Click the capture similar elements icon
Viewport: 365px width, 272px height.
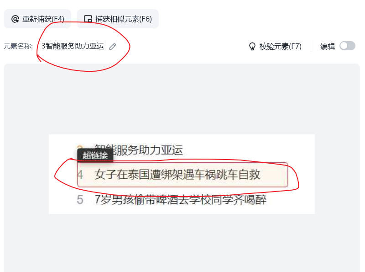pos(88,19)
